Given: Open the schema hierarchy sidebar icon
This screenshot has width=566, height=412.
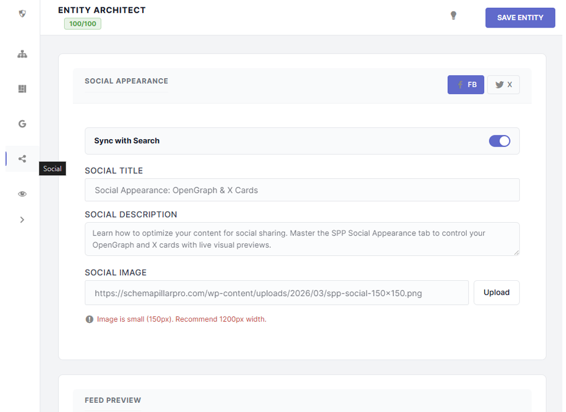Looking at the screenshot, I should click(22, 54).
